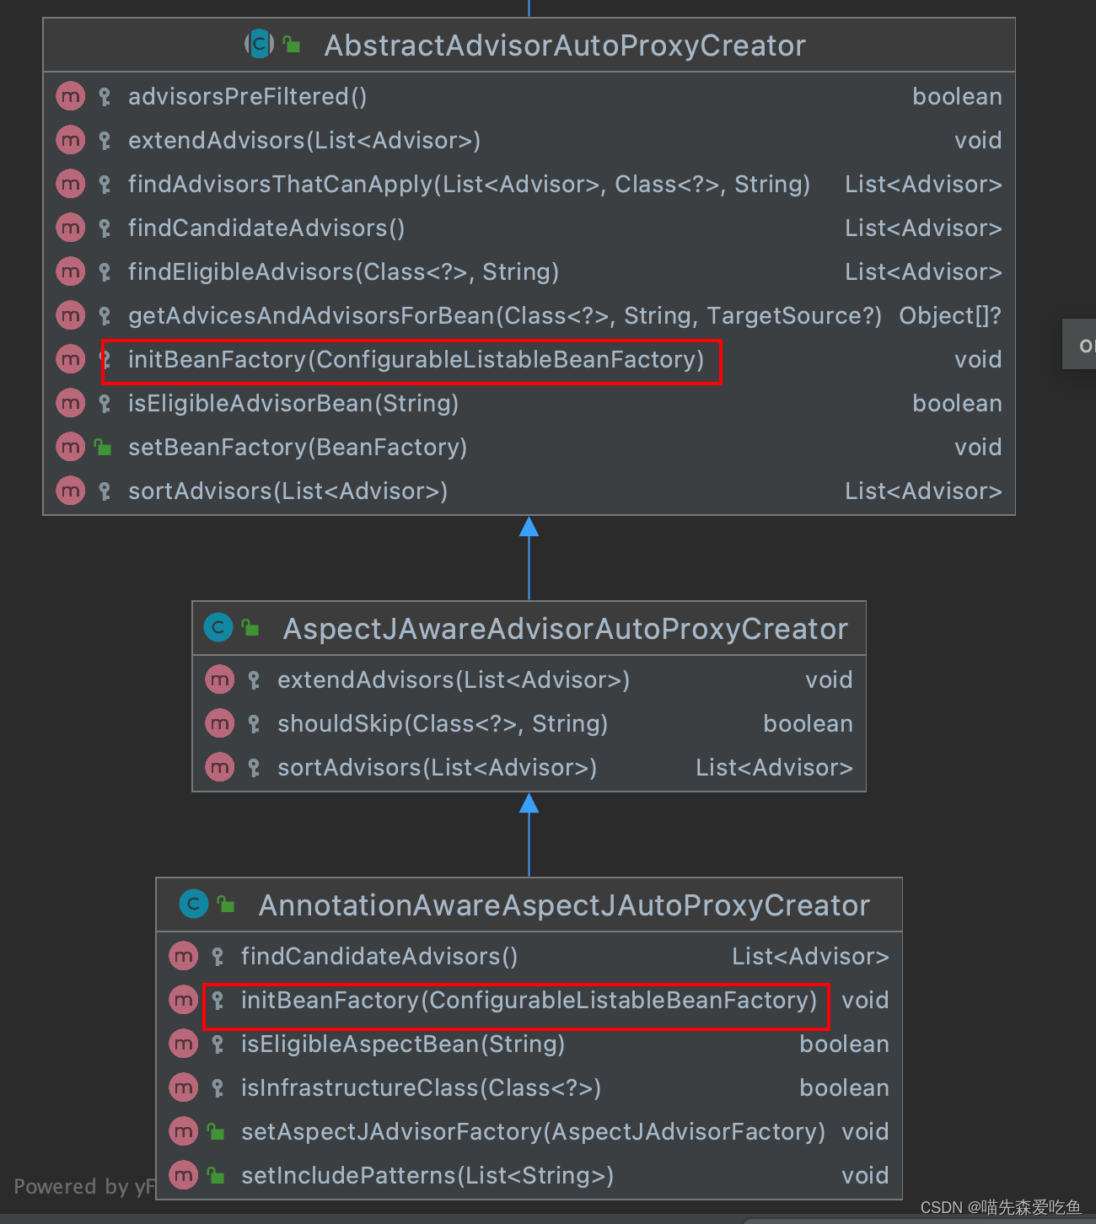Image resolution: width=1096 pixels, height=1224 pixels.
Task: Click the protected key icon of isEligibleAdvisorBean
Action: point(105,404)
